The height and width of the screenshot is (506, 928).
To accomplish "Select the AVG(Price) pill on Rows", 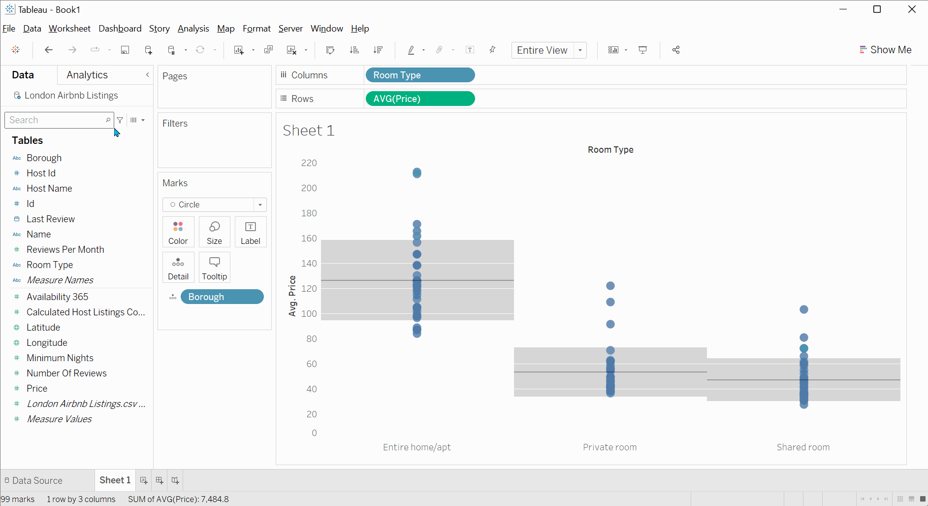I will click(420, 99).
